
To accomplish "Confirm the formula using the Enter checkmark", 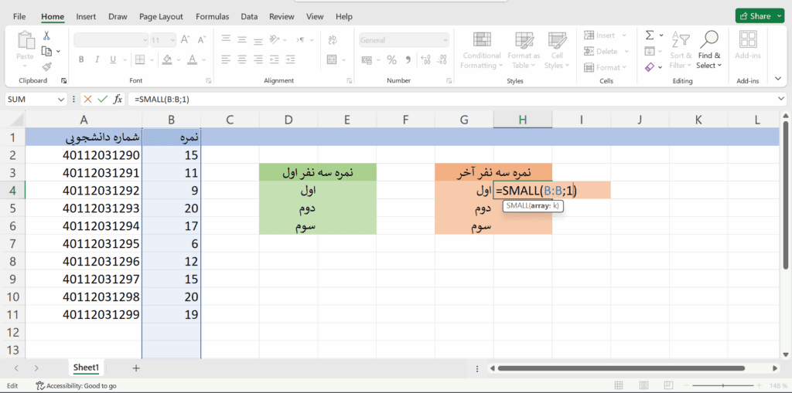I will pyautogui.click(x=102, y=99).
